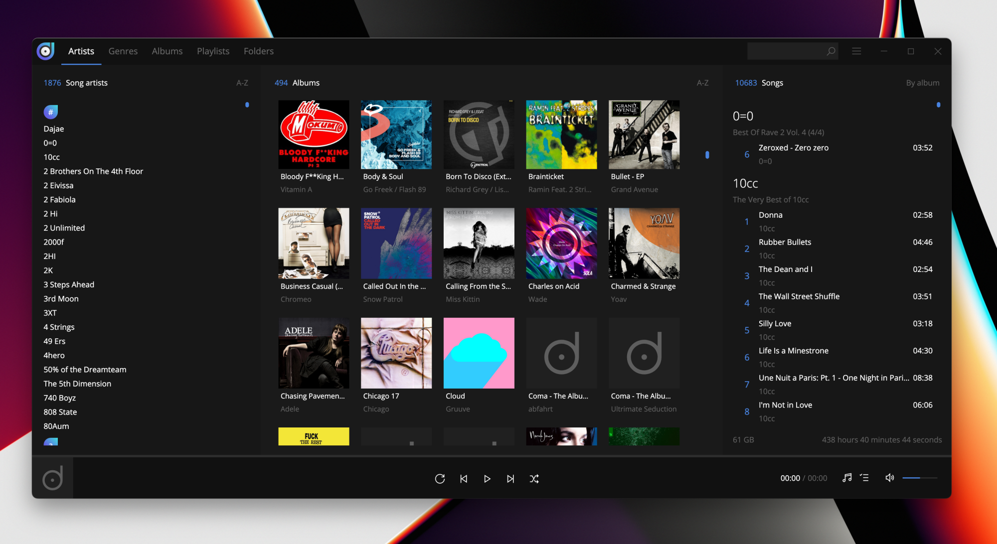Image resolution: width=997 pixels, height=544 pixels.
Task: Click the skip to next track icon
Action: (x=511, y=478)
